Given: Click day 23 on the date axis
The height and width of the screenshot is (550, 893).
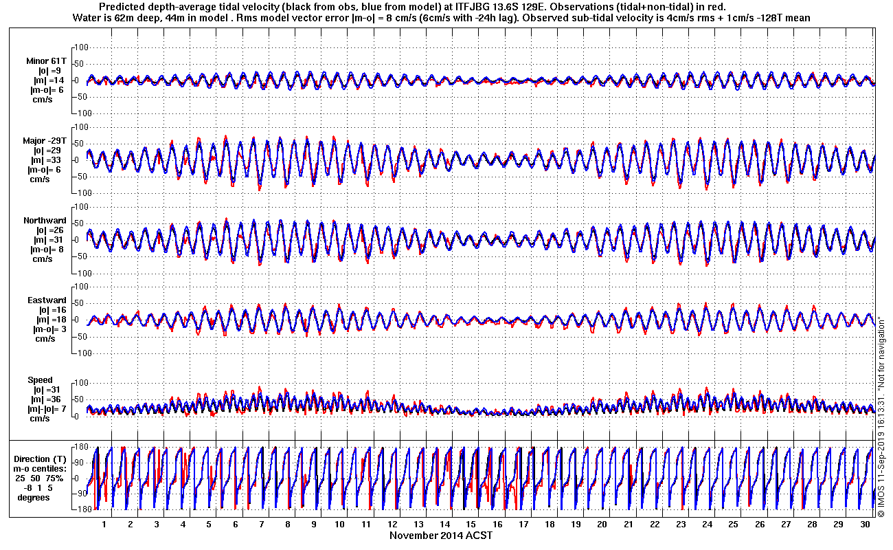Looking at the screenshot, I should point(681,524).
